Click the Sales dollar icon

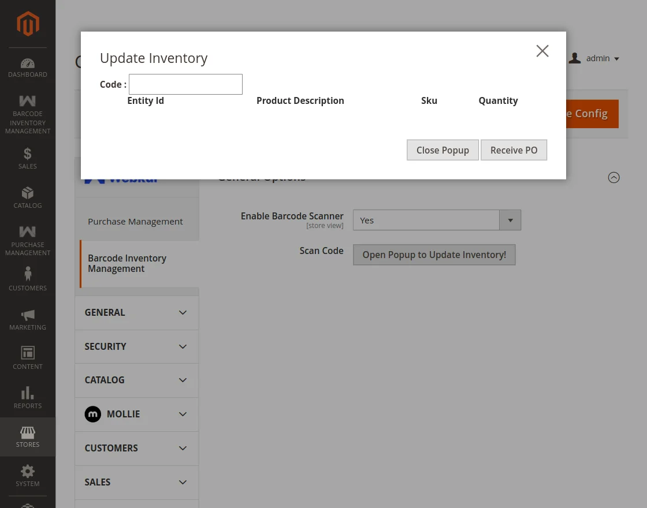click(x=28, y=154)
